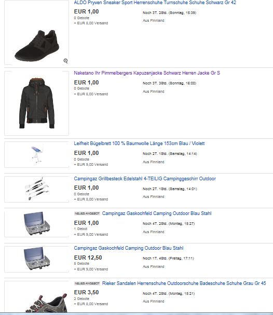This screenshot has height=315, width=273.
Task: Click the Neues Angebot badge on the Gaskochfeld listing
Action: coord(87,213)
